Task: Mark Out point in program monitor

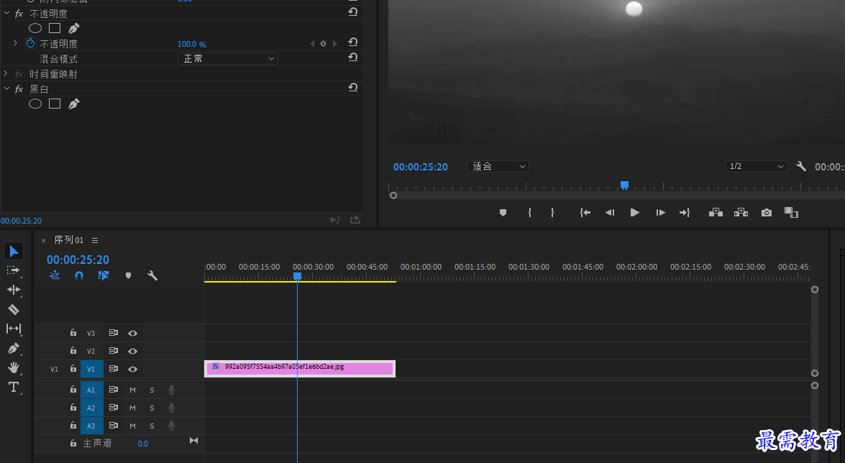Action: pos(552,213)
